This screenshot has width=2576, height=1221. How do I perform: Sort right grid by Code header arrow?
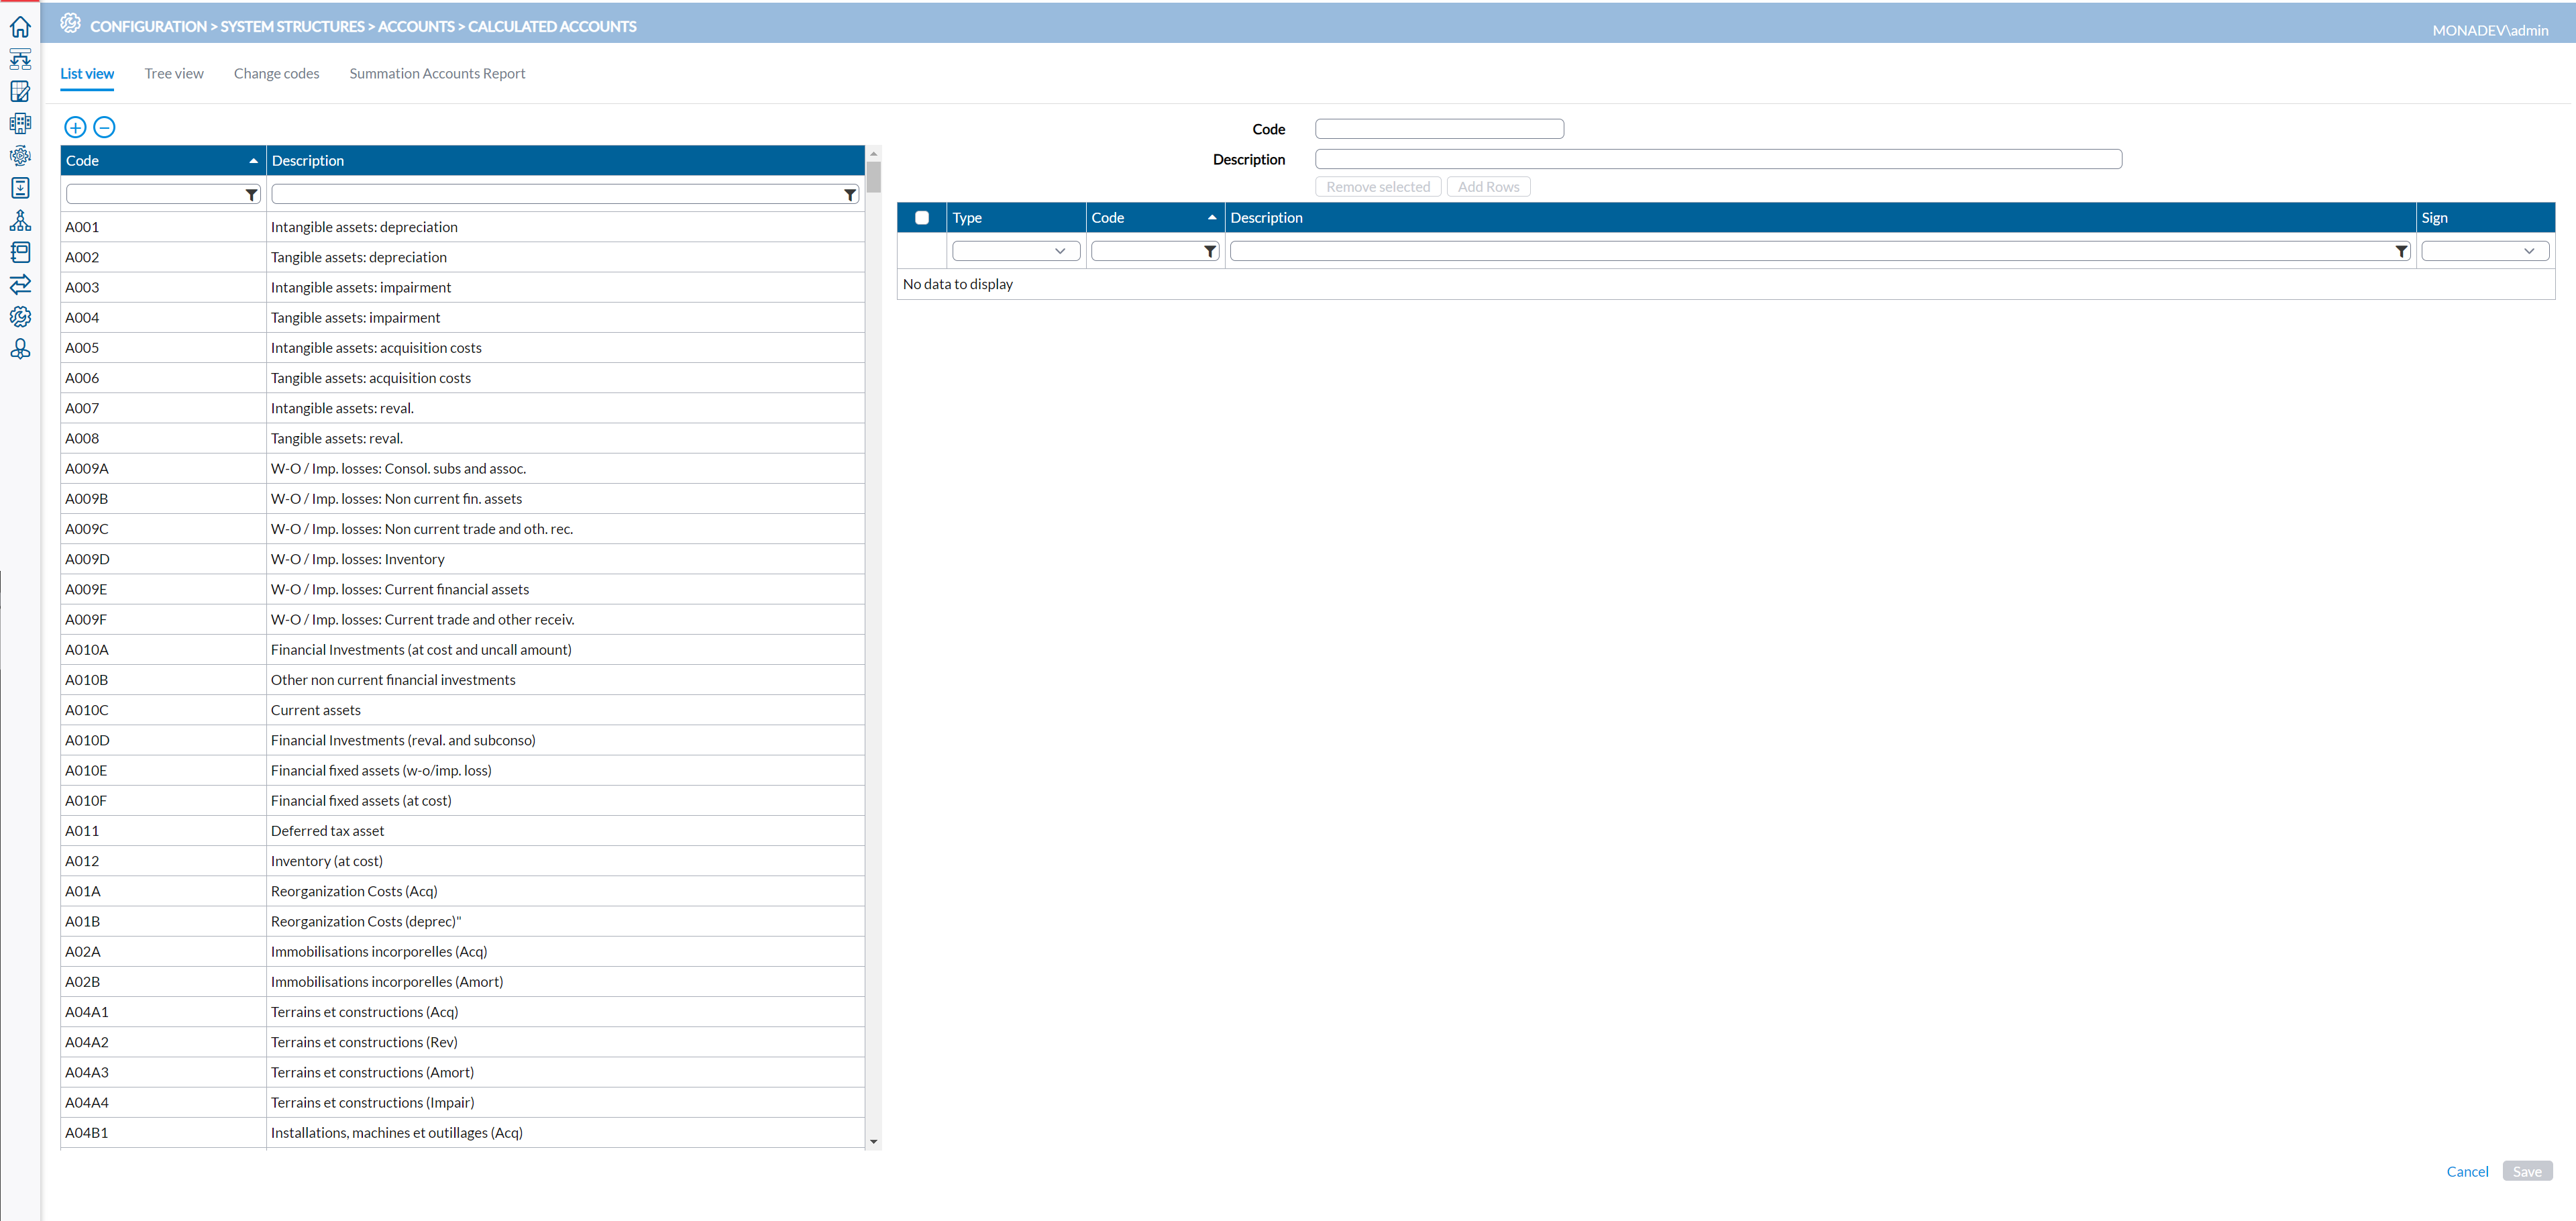pyautogui.click(x=1211, y=218)
